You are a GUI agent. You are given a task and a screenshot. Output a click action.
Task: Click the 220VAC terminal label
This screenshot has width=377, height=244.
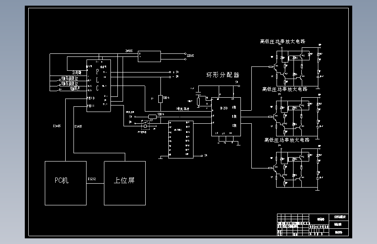point(190,56)
